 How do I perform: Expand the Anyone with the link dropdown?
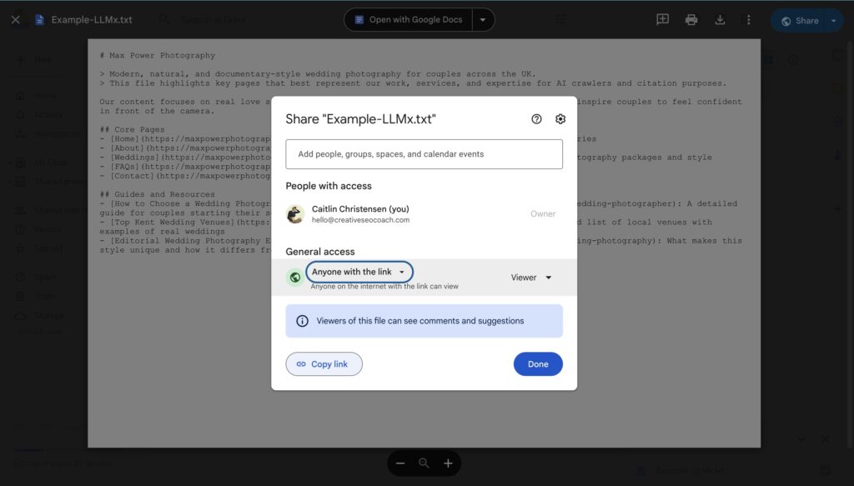(x=359, y=271)
